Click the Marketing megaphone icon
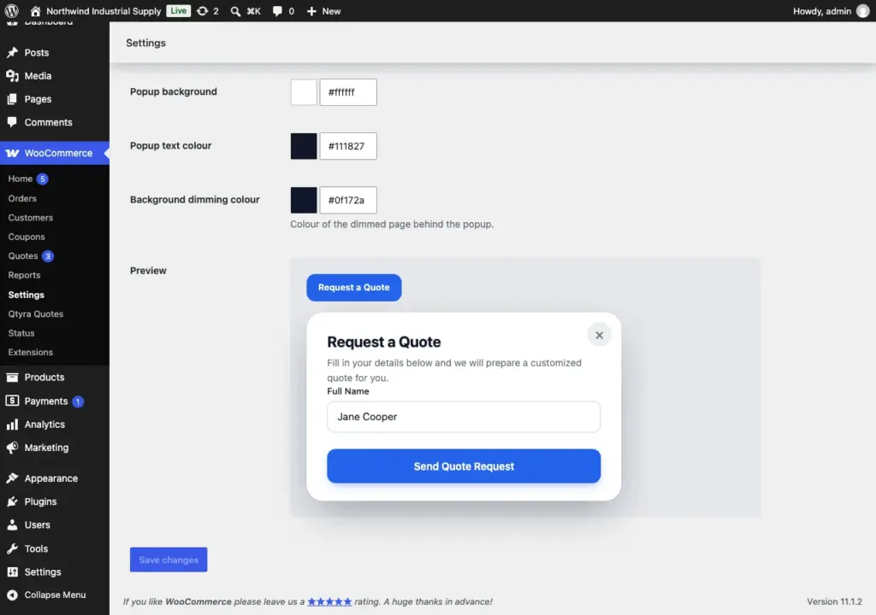 click(12, 448)
